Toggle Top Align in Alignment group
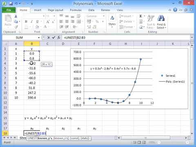This screenshot has height=147, width=196. tap(61, 16)
